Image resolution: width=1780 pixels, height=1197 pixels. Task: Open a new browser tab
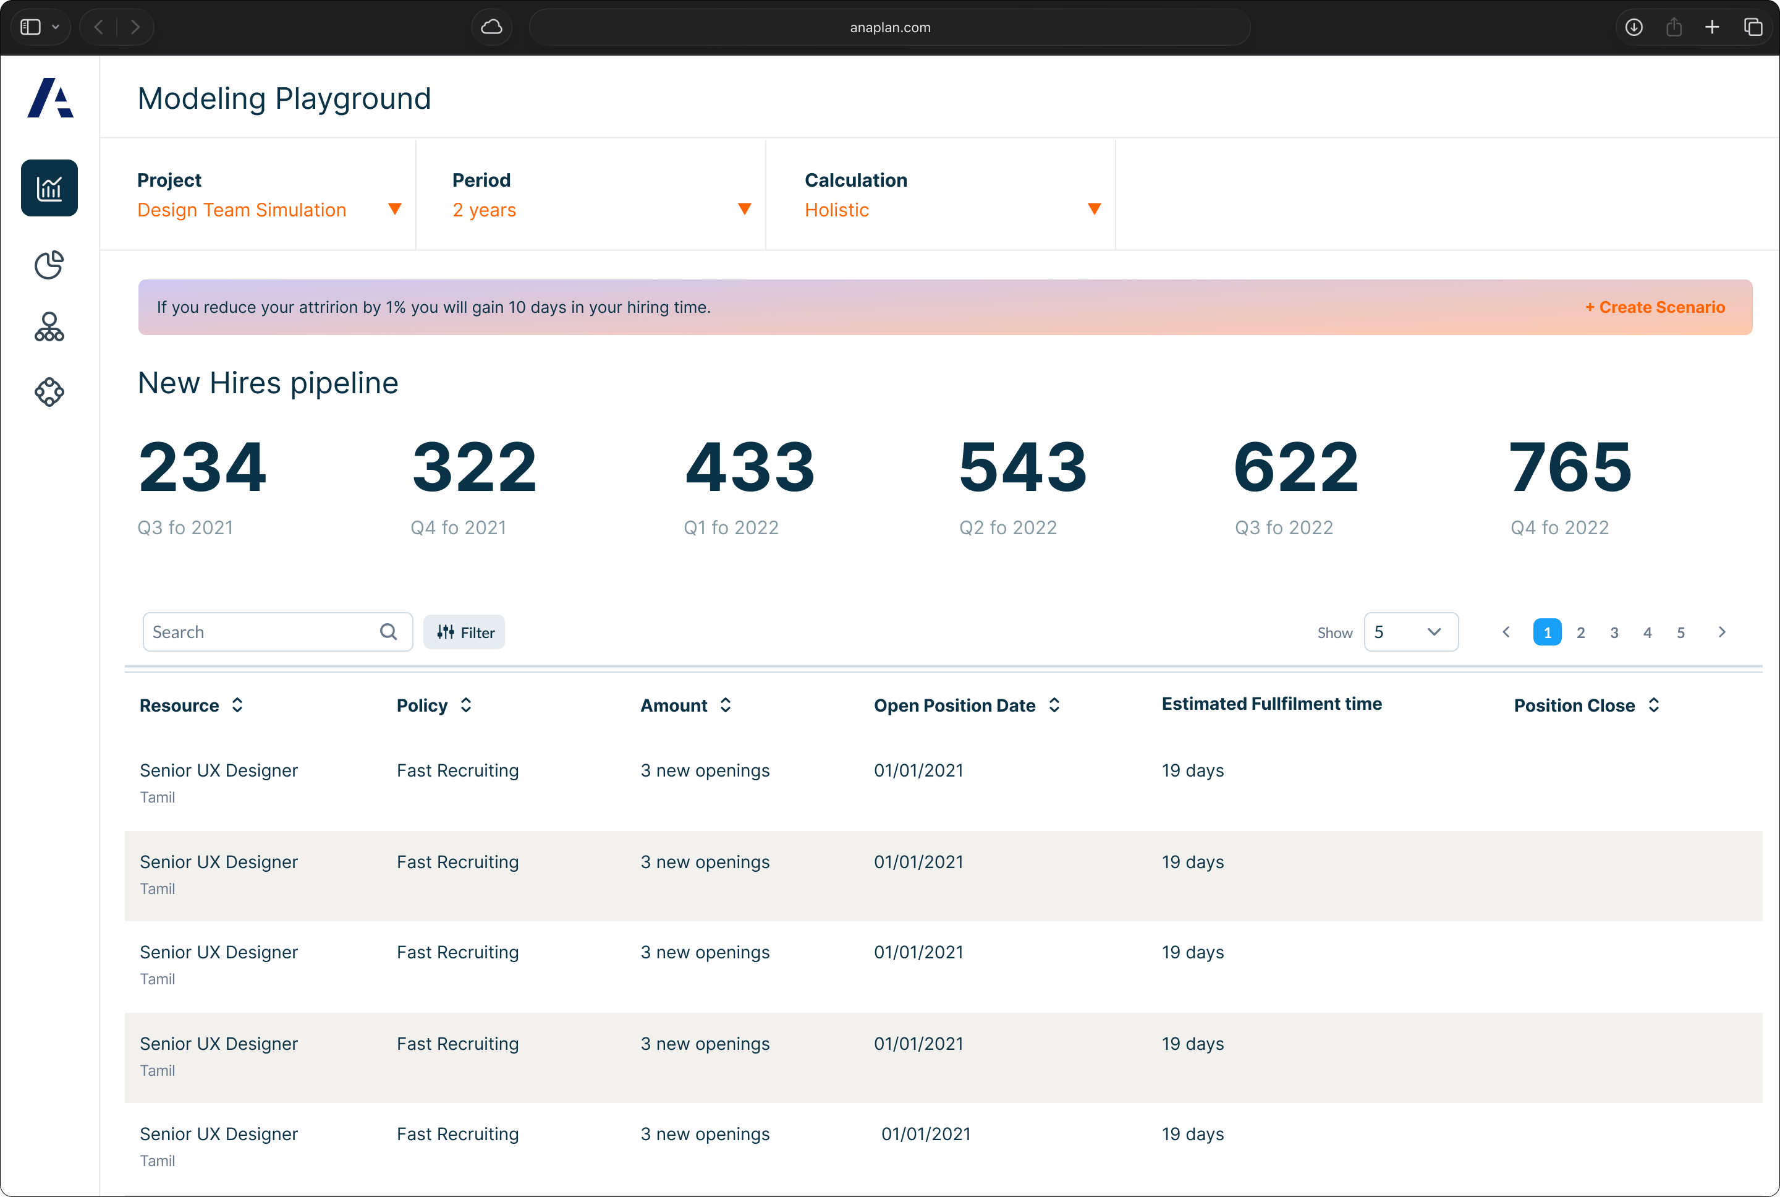1712,27
